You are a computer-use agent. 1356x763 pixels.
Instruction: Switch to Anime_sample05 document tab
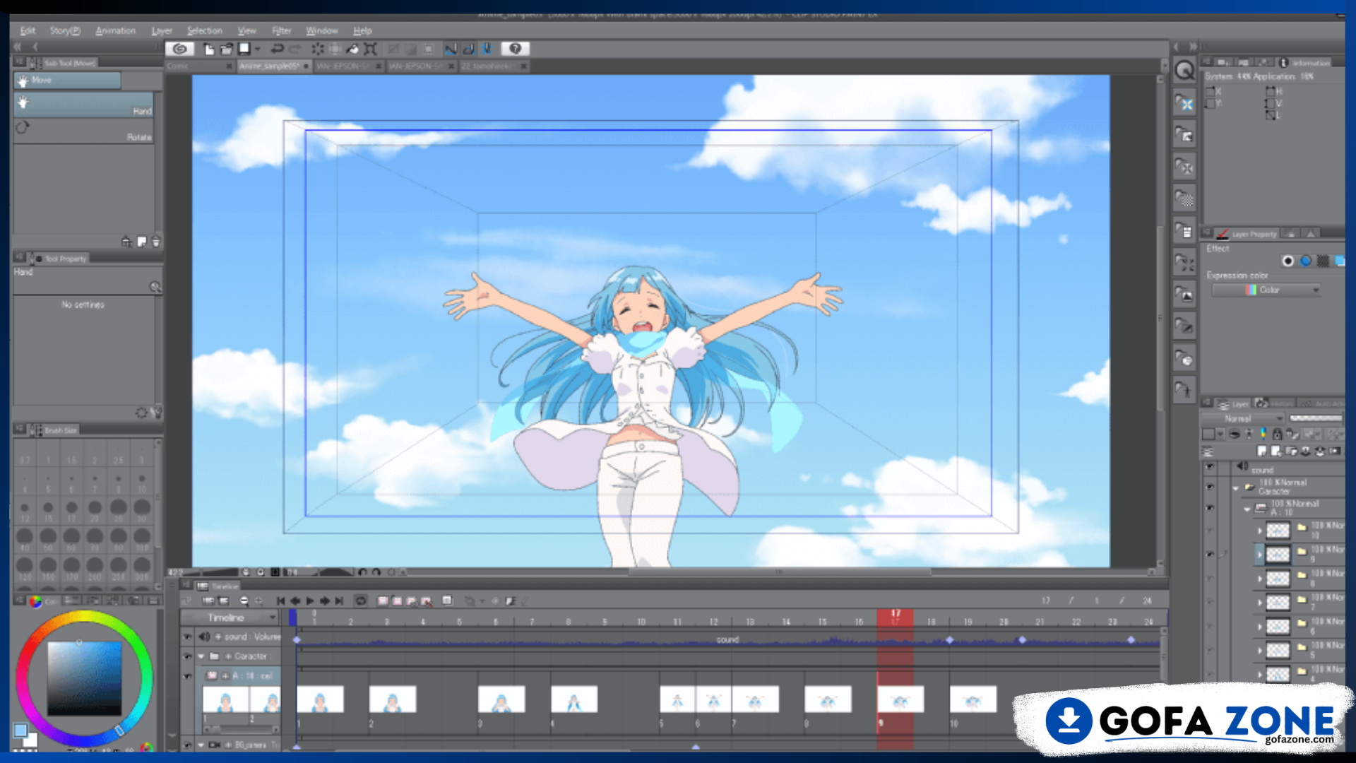coord(274,66)
